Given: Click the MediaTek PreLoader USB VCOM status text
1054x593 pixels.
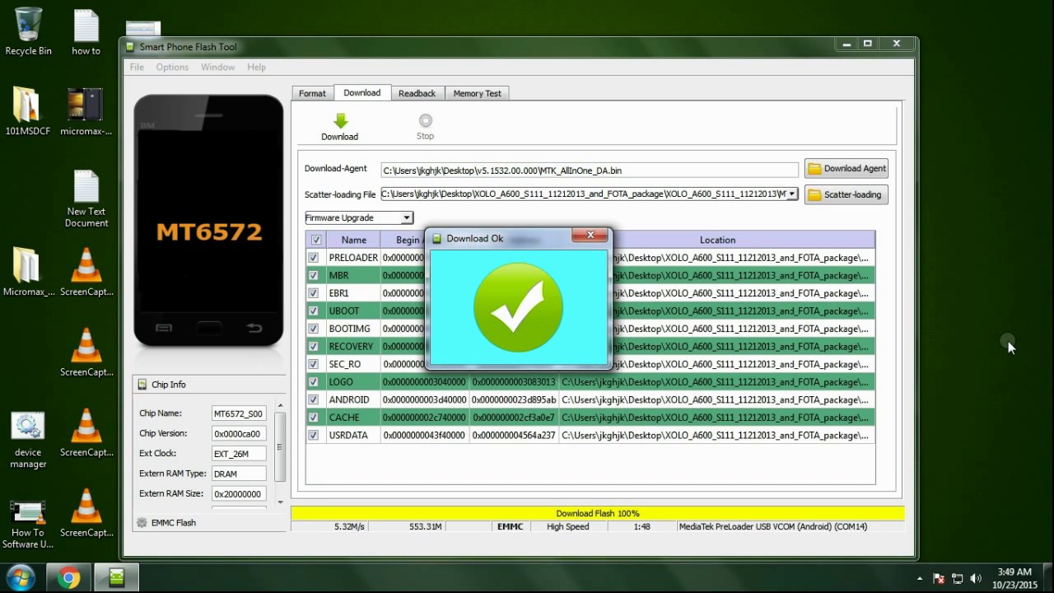Looking at the screenshot, I should (x=773, y=527).
